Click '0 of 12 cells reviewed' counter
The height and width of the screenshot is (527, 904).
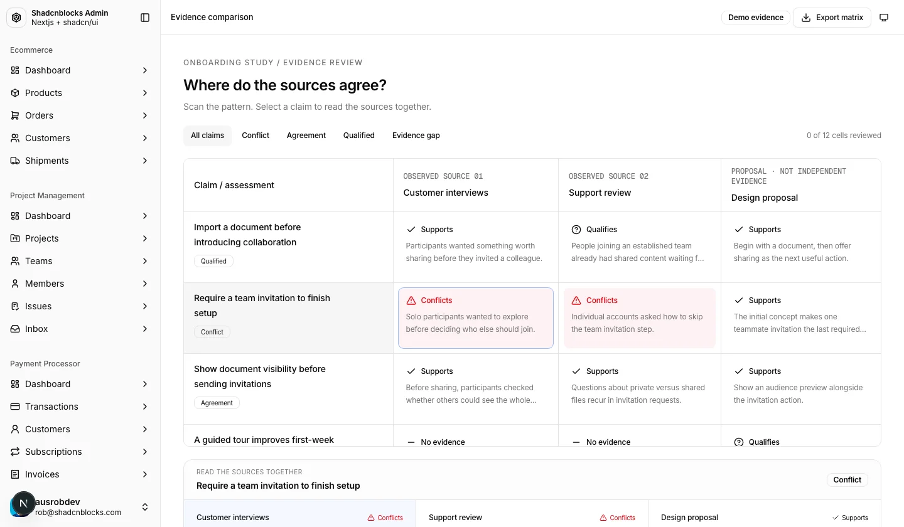click(844, 136)
